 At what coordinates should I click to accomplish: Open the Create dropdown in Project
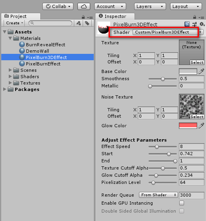click(x=14, y=23)
